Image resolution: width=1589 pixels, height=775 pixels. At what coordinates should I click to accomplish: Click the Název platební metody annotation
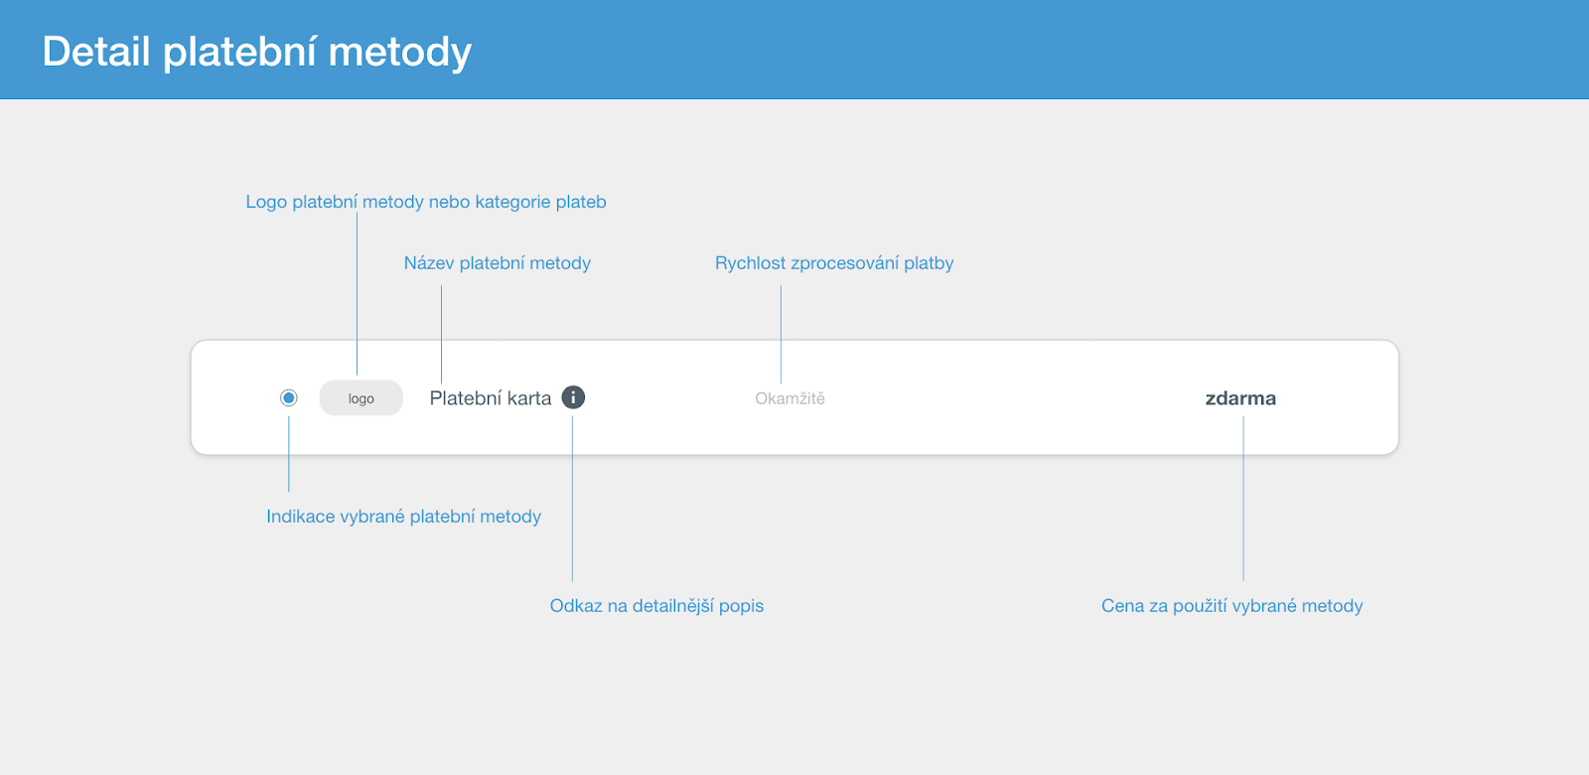498,263
